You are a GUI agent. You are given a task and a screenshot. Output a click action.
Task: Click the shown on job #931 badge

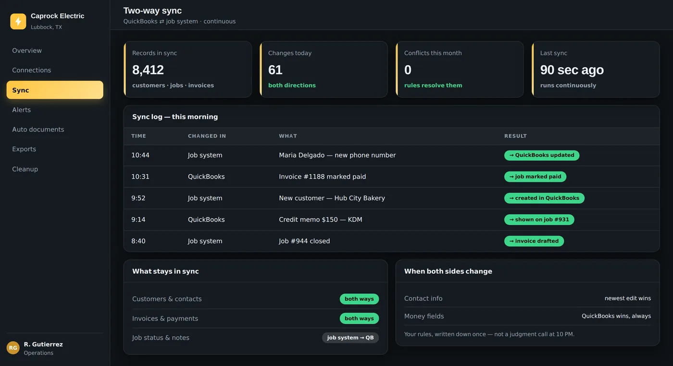point(539,220)
